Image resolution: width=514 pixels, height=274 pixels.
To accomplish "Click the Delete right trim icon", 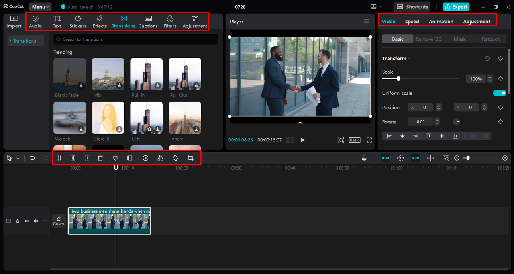I will tap(86, 158).
